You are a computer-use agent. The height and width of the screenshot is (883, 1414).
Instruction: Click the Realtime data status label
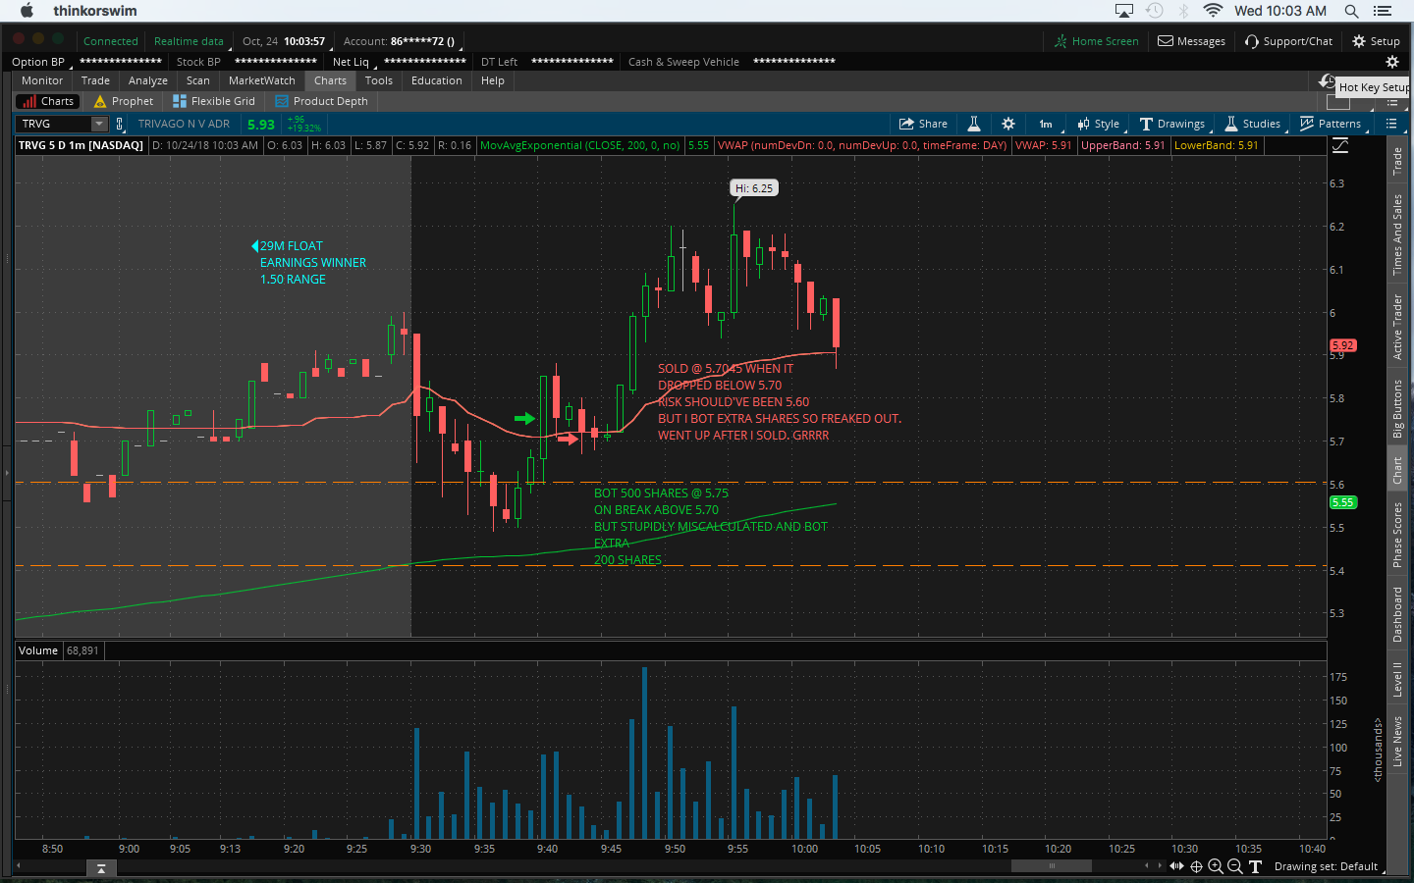189,41
